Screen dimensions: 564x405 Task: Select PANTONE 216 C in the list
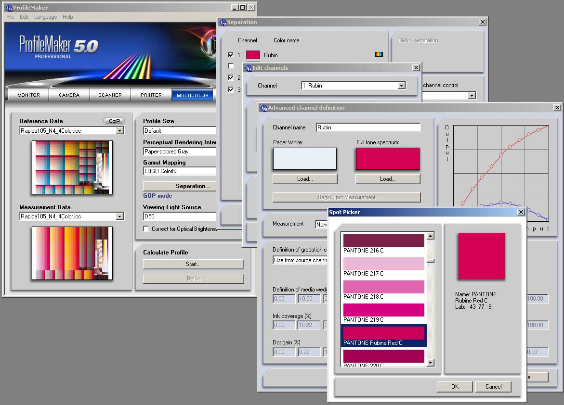point(384,244)
